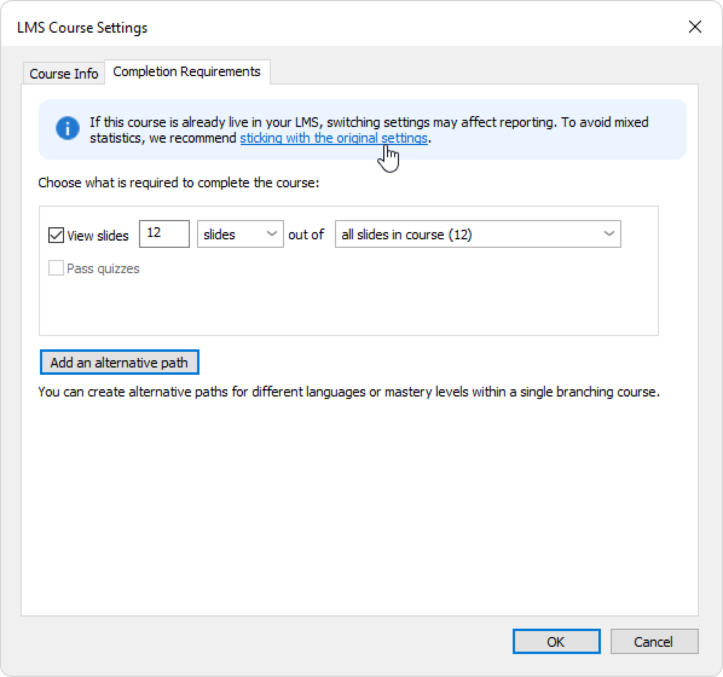Toggle the Pass quizzes checkbox

56,268
